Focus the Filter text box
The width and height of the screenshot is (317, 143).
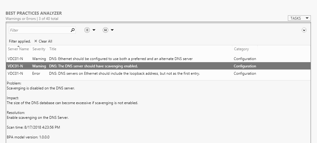click(x=39, y=30)
